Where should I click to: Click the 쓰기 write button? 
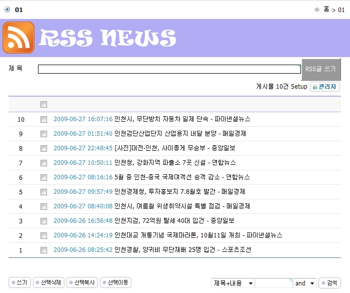click(19, 282)
